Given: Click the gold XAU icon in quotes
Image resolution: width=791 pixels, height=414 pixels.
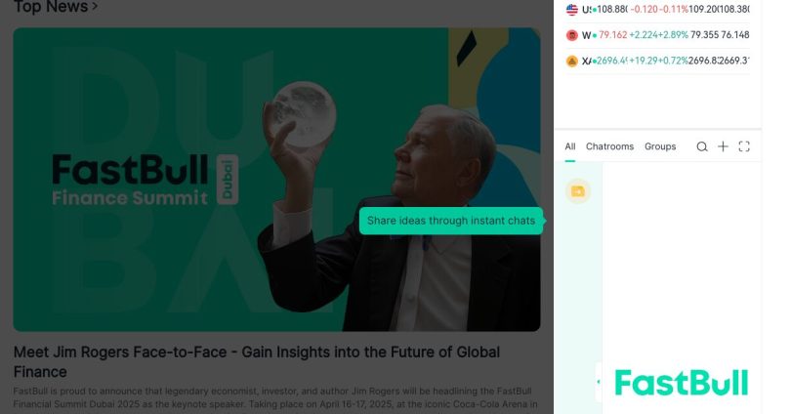Looking at the screenshot, I should point(571,61).
